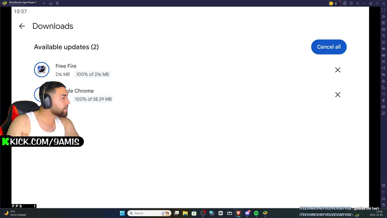
Task: Click the shake device icon in sidebar
Action: coord(384,94)
